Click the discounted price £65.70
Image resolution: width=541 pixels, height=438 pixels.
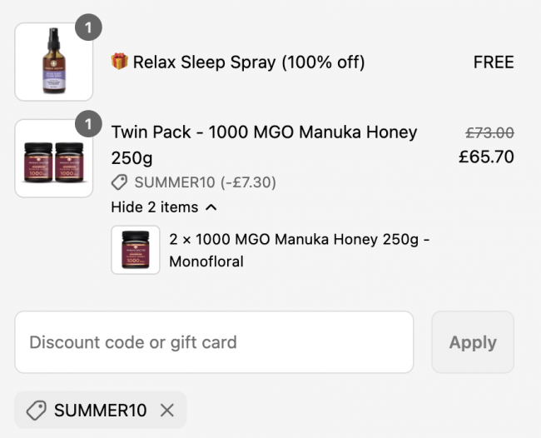click(x=487, y=157)
